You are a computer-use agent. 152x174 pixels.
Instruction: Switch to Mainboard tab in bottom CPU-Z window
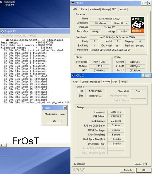(x=95, y=82)
